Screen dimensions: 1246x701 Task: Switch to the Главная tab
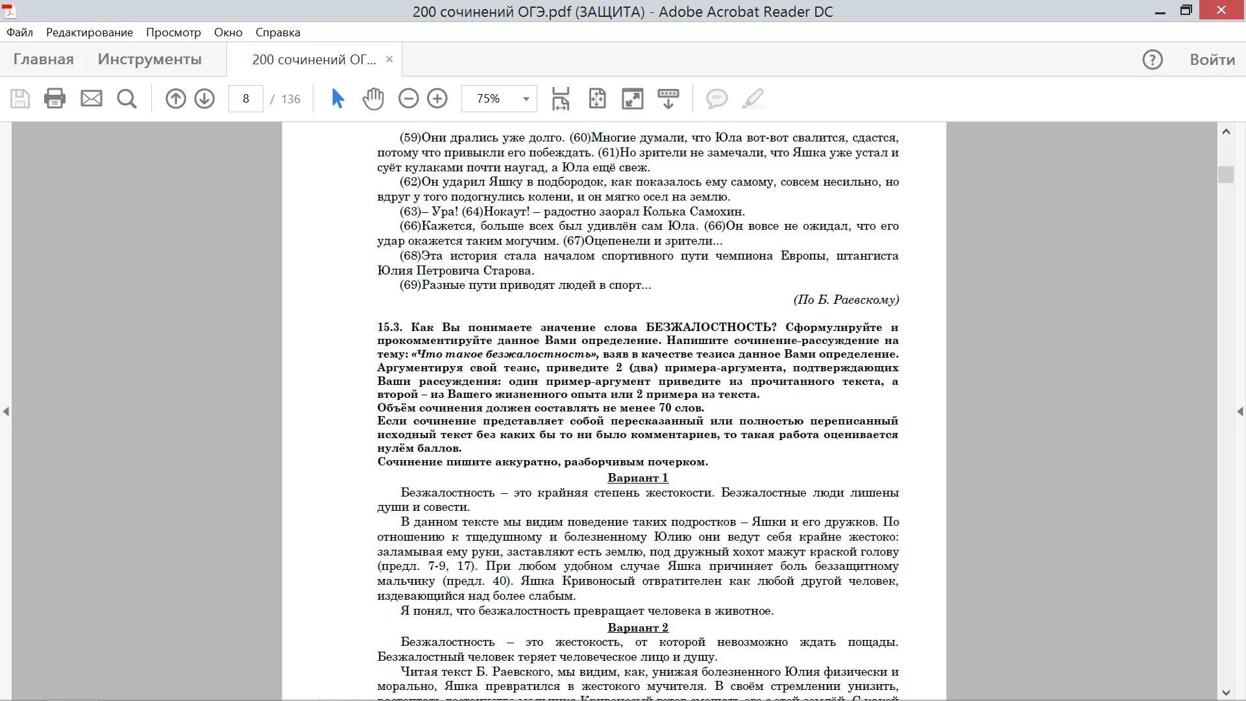(43, 59)
